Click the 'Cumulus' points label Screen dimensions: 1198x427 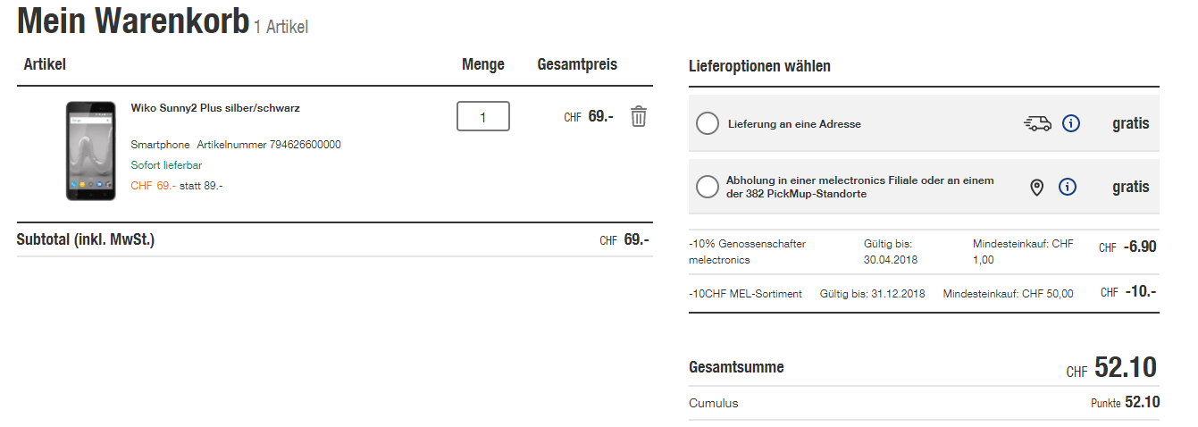point(713,403)
